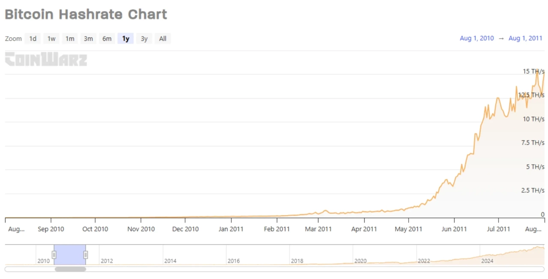Switch zoom range to 1w
The image size is (548, 279).
(51, 39)
